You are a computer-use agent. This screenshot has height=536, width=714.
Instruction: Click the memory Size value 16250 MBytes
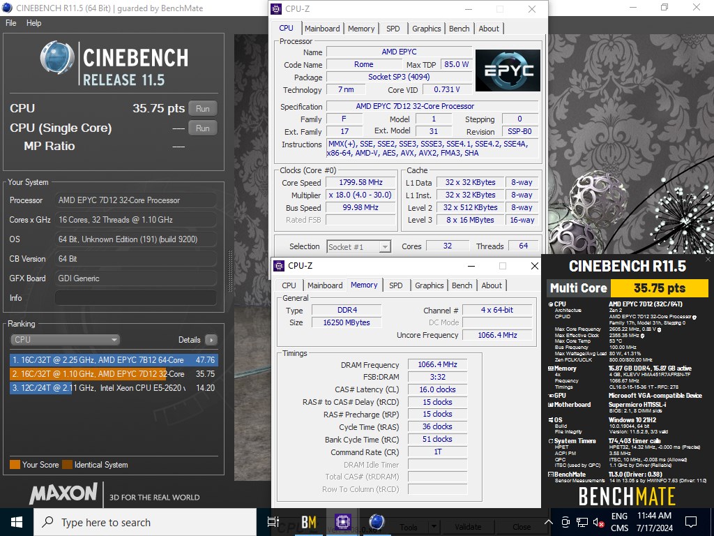tap(347, 322)
